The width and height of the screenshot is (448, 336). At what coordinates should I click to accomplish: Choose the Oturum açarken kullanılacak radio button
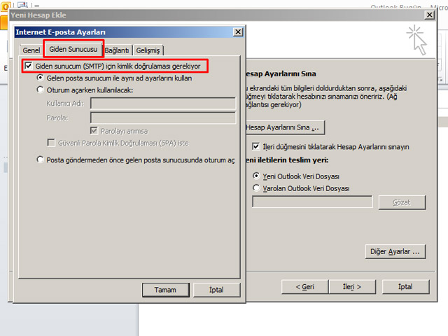[41, 90]
